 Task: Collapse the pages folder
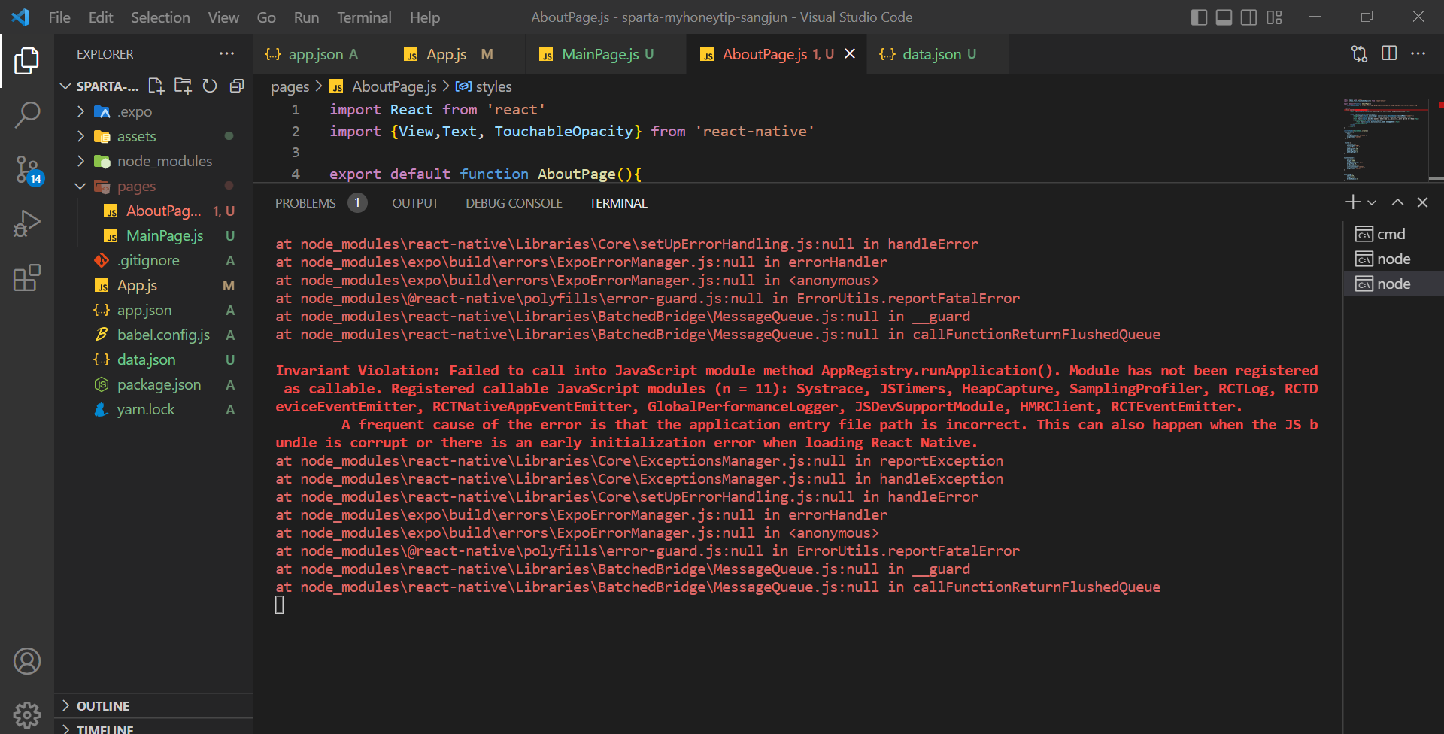click(x=81, y=187)
